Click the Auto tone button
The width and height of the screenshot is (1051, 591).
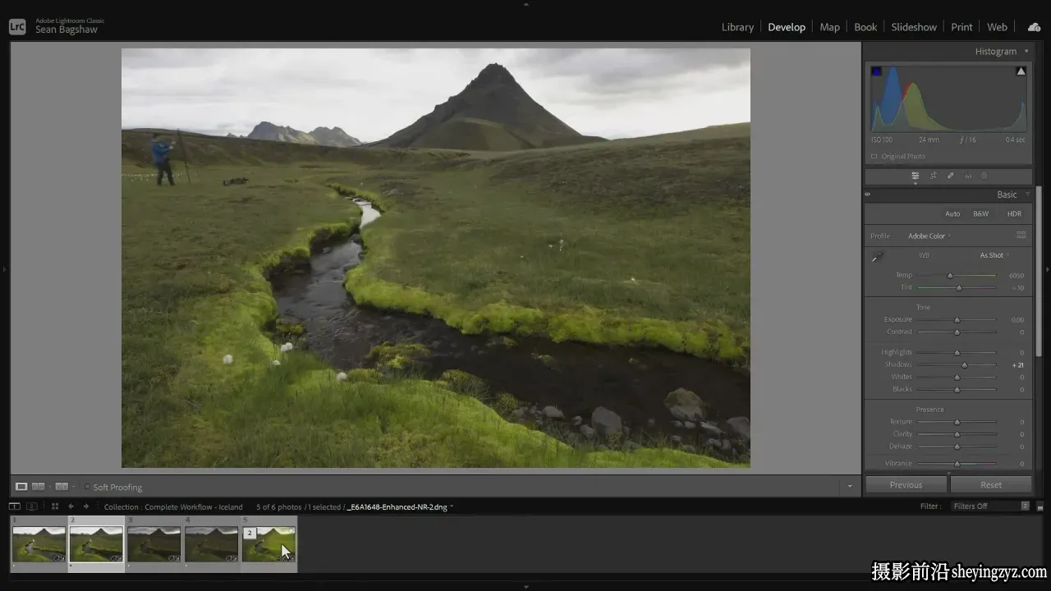(952, 213)
